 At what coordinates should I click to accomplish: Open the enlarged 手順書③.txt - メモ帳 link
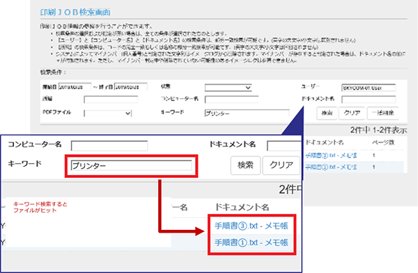click(x=251, y=226)
